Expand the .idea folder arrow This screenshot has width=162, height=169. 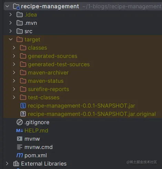[x=11, y=14]
